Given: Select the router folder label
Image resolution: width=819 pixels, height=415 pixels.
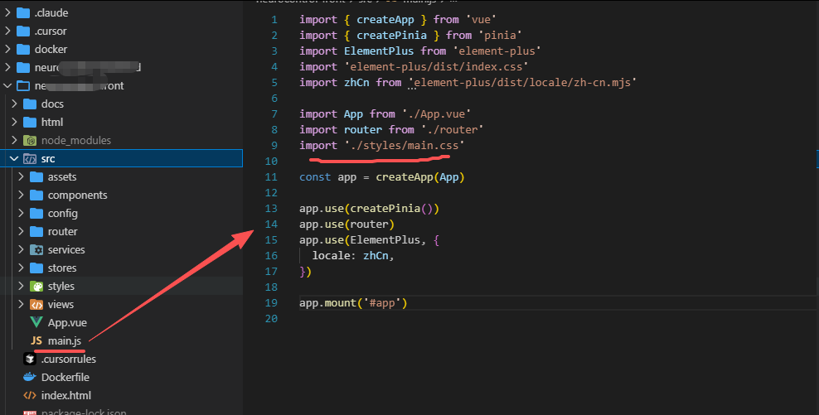Looking at the screenshot, I should point(63,232).
